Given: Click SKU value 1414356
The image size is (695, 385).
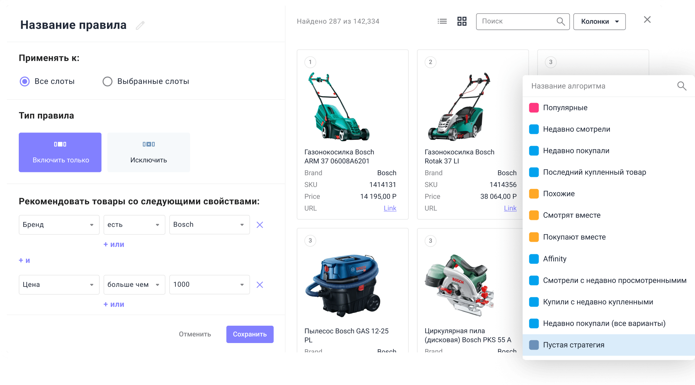Looking at the screenshot, I should tap(503, 185).
